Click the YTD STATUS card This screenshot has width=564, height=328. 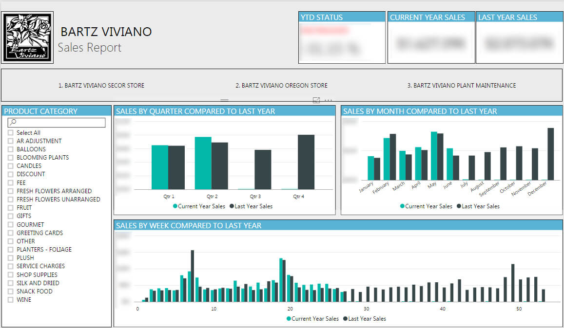coord(342,37)
